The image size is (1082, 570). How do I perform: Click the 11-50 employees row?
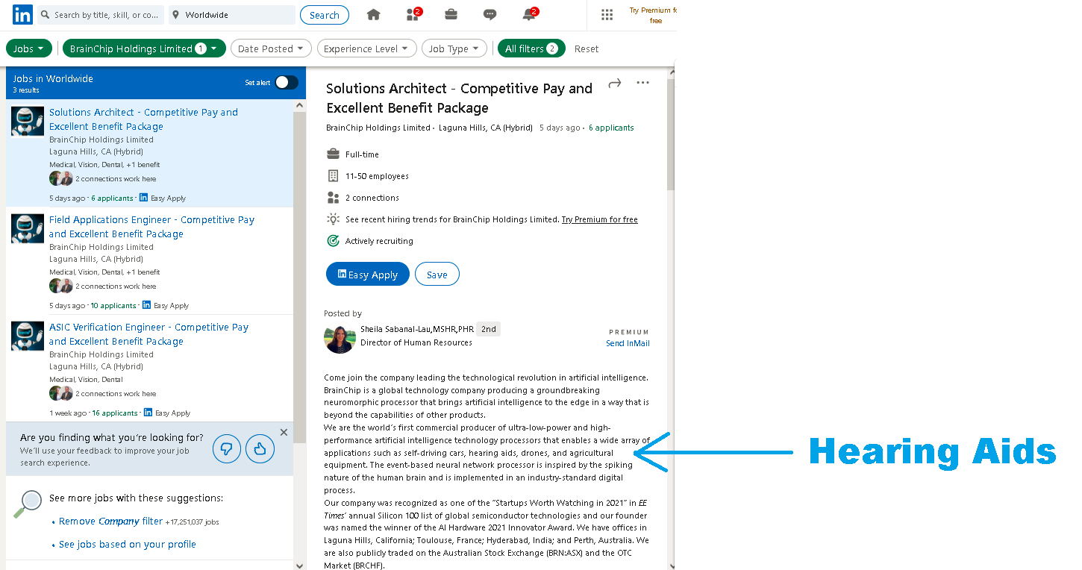[x=368, y=176]
